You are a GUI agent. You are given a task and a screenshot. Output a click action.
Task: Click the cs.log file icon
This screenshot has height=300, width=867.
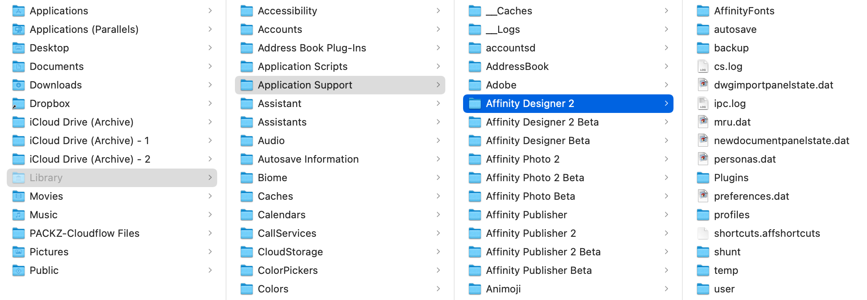coord(703,67)
